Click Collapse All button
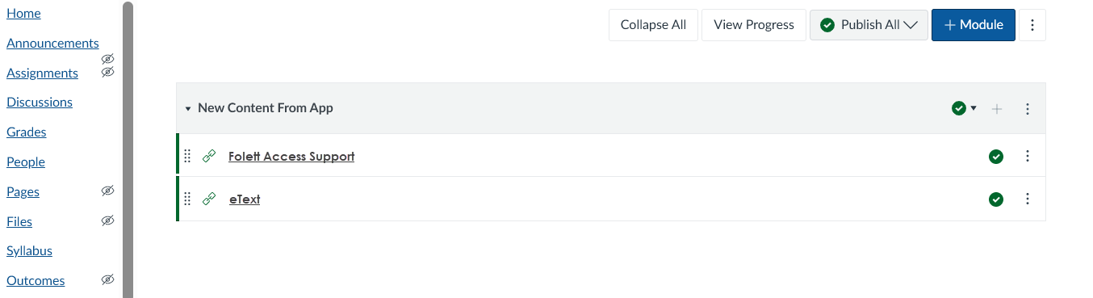 click(x=653, y=25)
